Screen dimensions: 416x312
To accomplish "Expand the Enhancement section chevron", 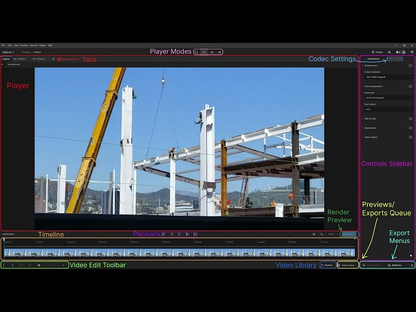I will tap(363, 66).
